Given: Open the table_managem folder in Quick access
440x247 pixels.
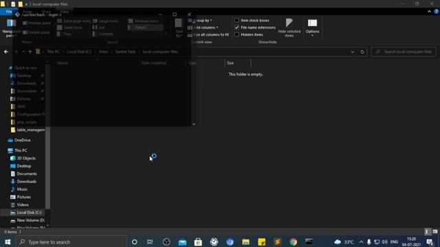Looking at the screenshot, I should tap(27, 130).
